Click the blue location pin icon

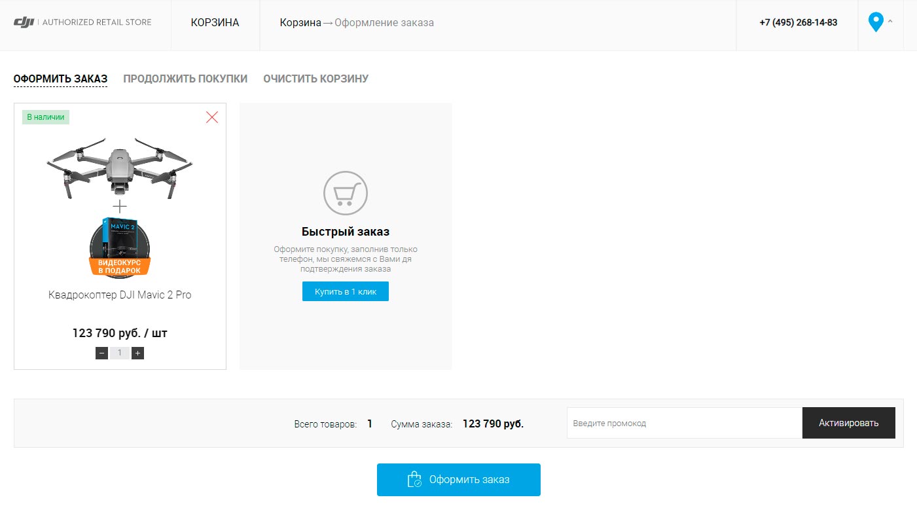click(x=876, y=22)
